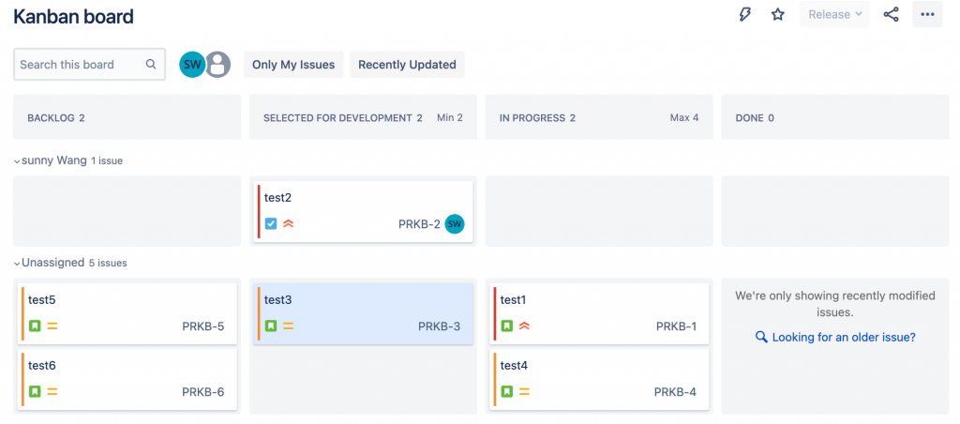Click the grey unassigned avatar filter

217,65
